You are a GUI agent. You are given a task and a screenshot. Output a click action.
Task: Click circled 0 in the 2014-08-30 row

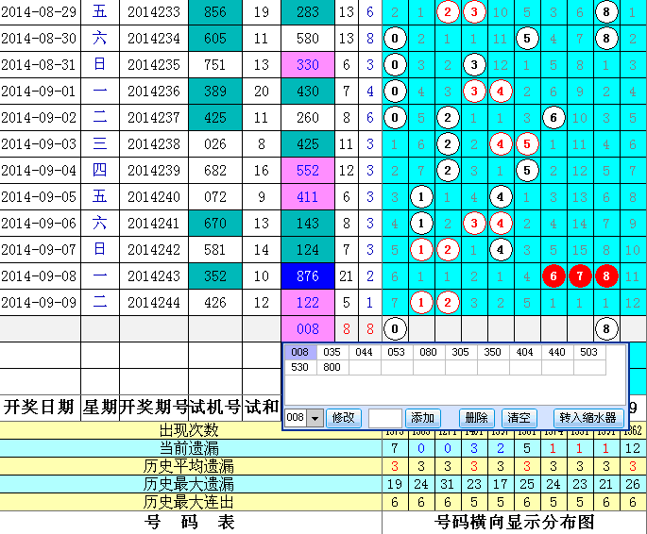click(396, 39)
